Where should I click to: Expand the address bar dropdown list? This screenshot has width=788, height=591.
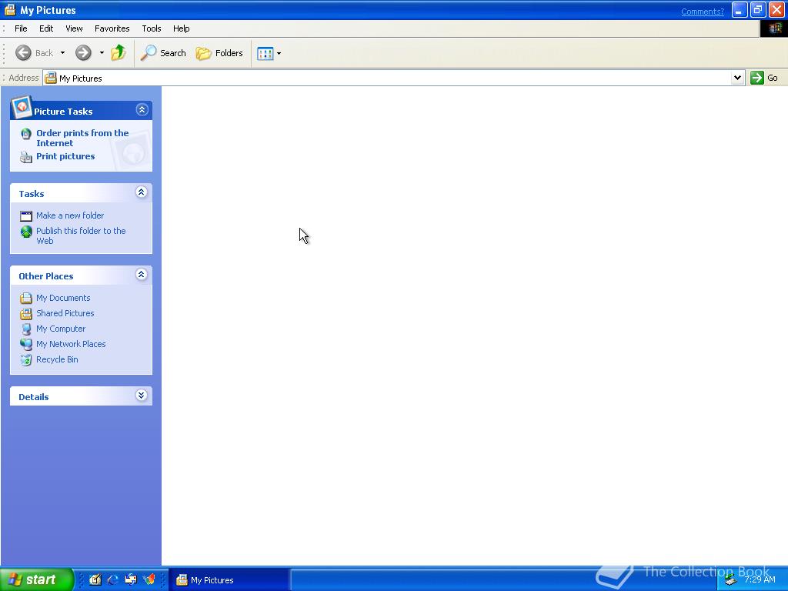coord(737,78)
